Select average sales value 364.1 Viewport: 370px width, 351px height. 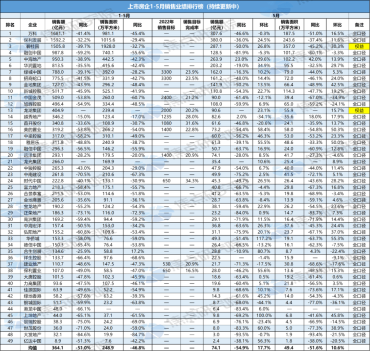pyautogui.click(x=58, y=347)
